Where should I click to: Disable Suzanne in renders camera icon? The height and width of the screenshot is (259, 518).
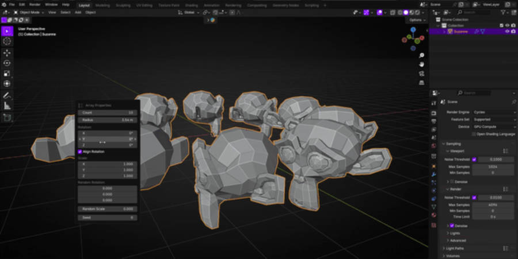pos(513,32)
